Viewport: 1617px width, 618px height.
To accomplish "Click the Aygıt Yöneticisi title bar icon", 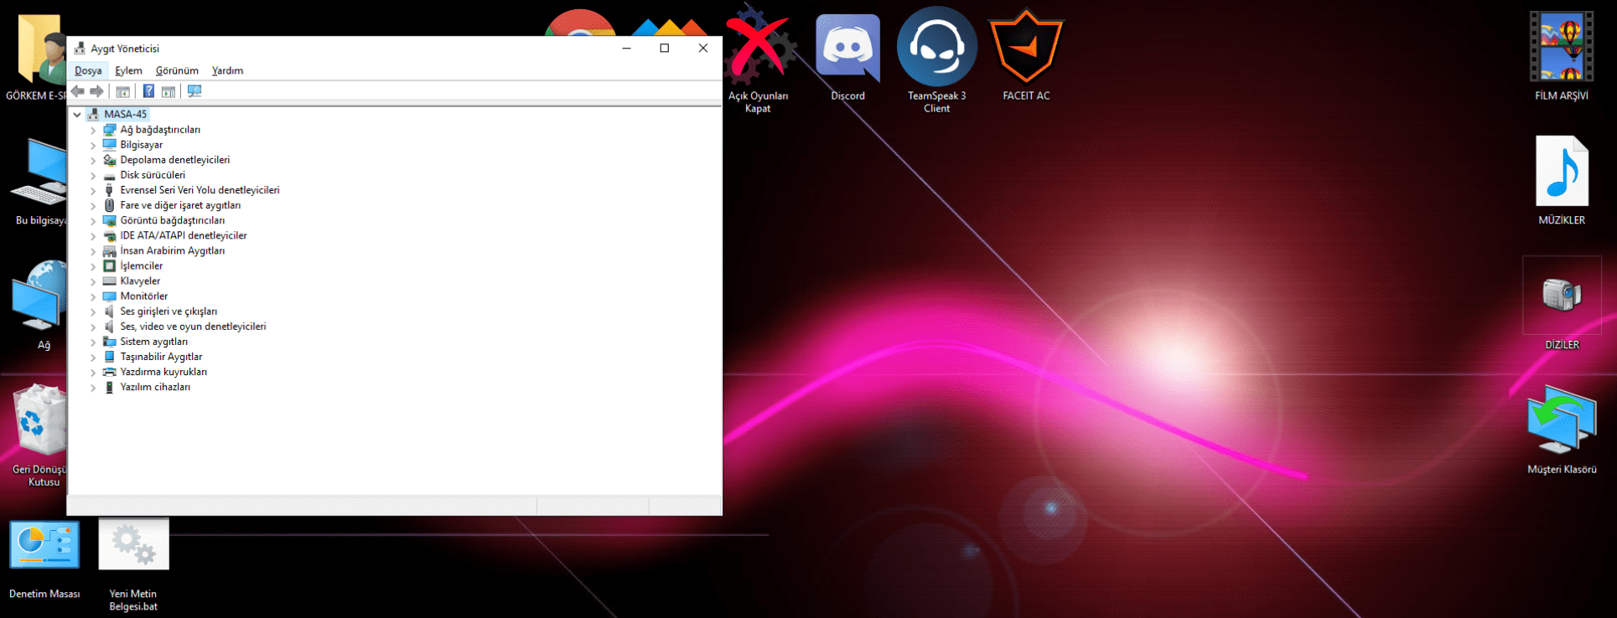I will coord(80,49).
